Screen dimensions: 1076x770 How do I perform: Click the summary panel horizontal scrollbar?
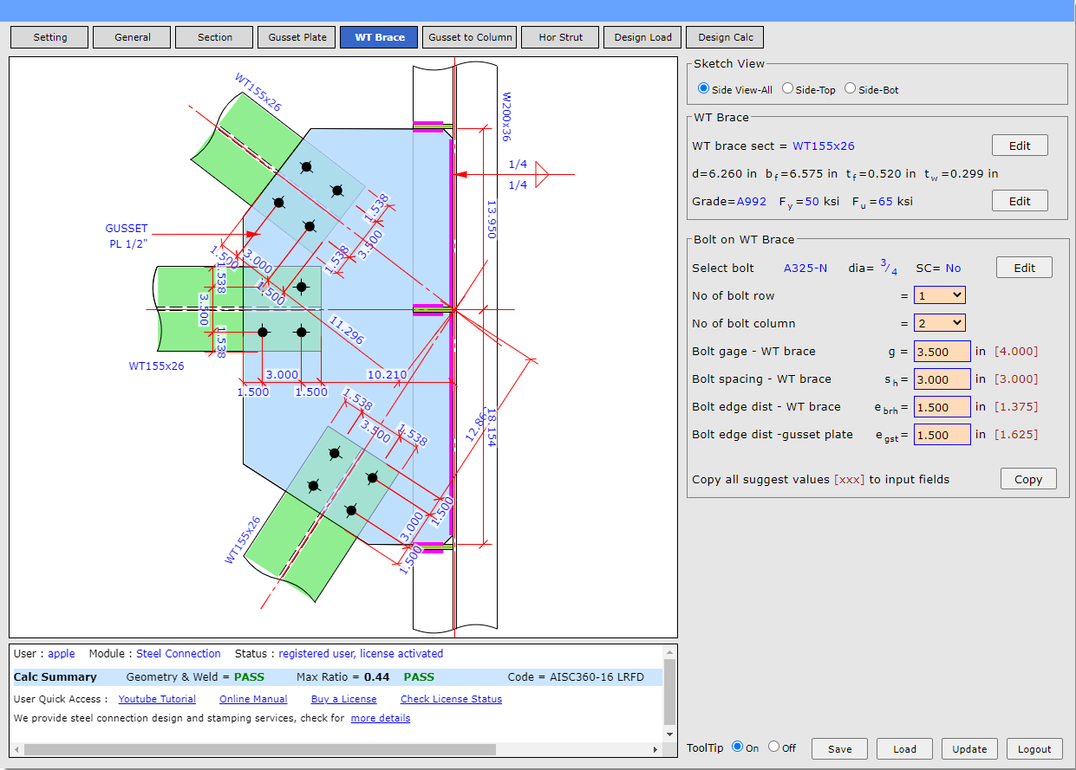tap(260, 749)
